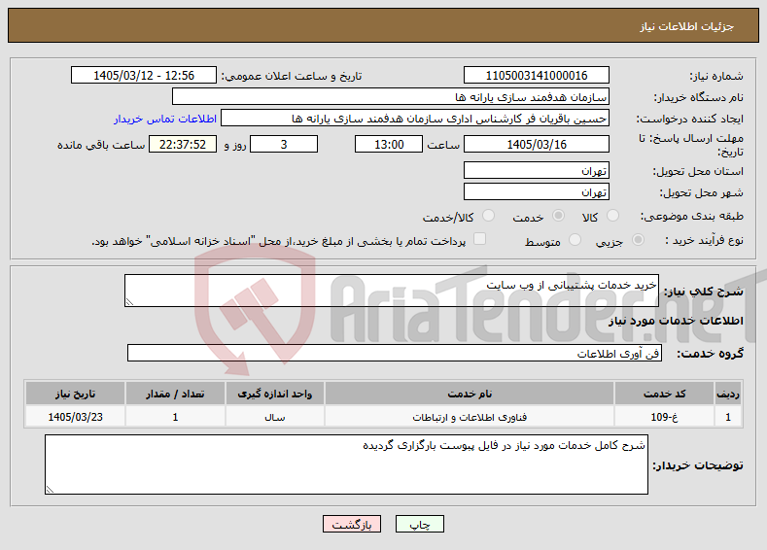Viewport: 767px width, 550px height.
Task: Click the 22:37:52 remaining time field
Action: pos(183,144)
